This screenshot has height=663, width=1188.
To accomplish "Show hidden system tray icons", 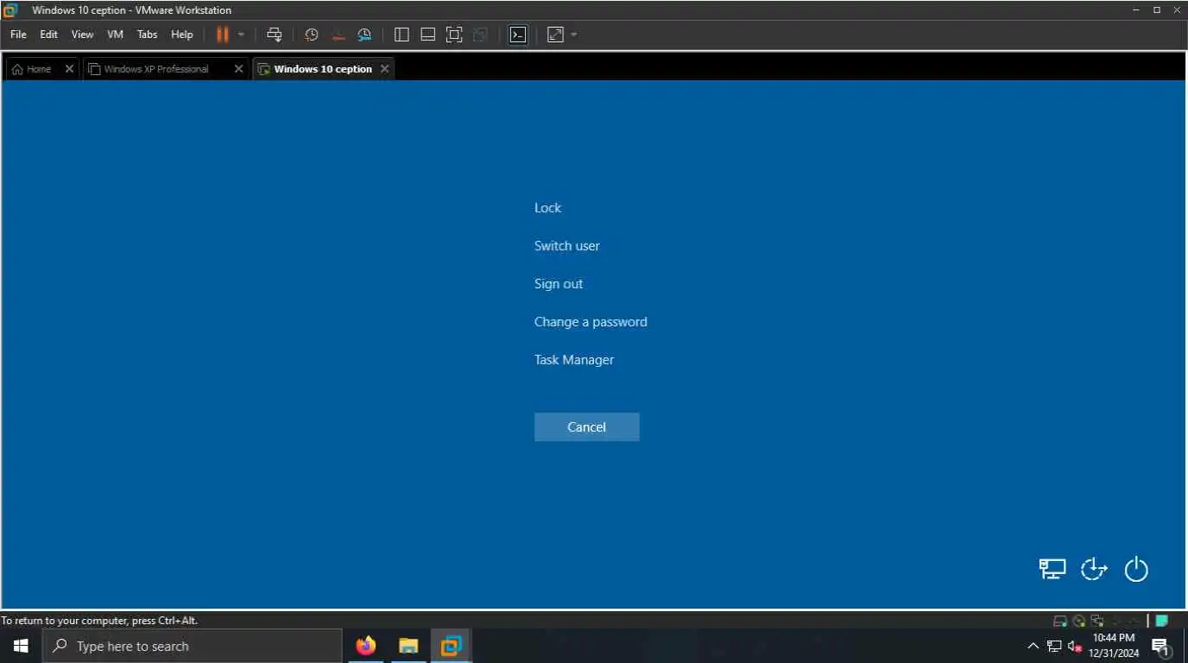I will point(1033,646).
